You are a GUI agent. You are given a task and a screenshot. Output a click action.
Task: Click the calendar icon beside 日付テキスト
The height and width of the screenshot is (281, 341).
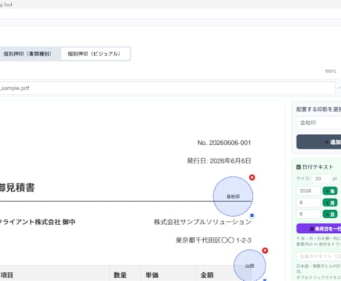[x=299, y=167]
